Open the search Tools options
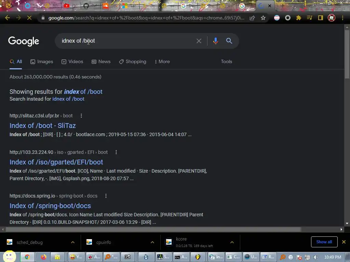This screenshot has height=262, width=350. coord(226,62)
